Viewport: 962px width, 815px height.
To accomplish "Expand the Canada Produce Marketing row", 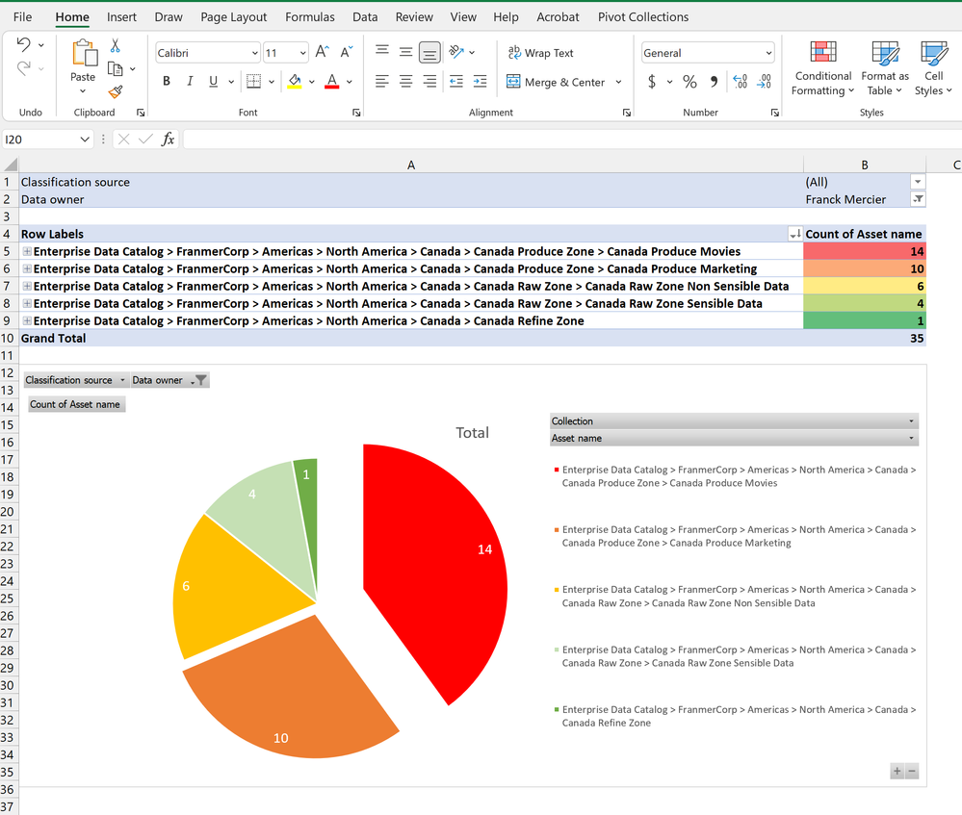I will point(27,268).
